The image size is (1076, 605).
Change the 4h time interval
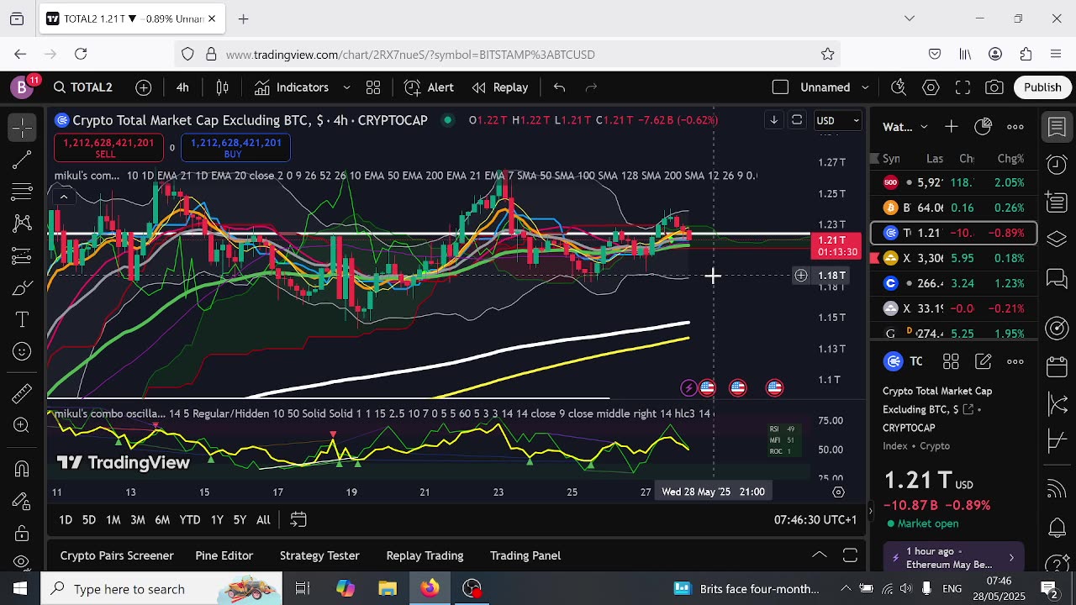click(x=182, y=87)
